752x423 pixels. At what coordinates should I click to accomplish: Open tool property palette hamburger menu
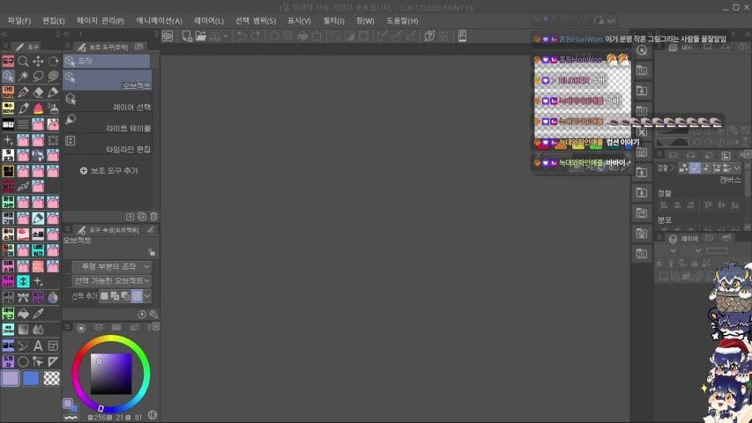coord(67,230)
